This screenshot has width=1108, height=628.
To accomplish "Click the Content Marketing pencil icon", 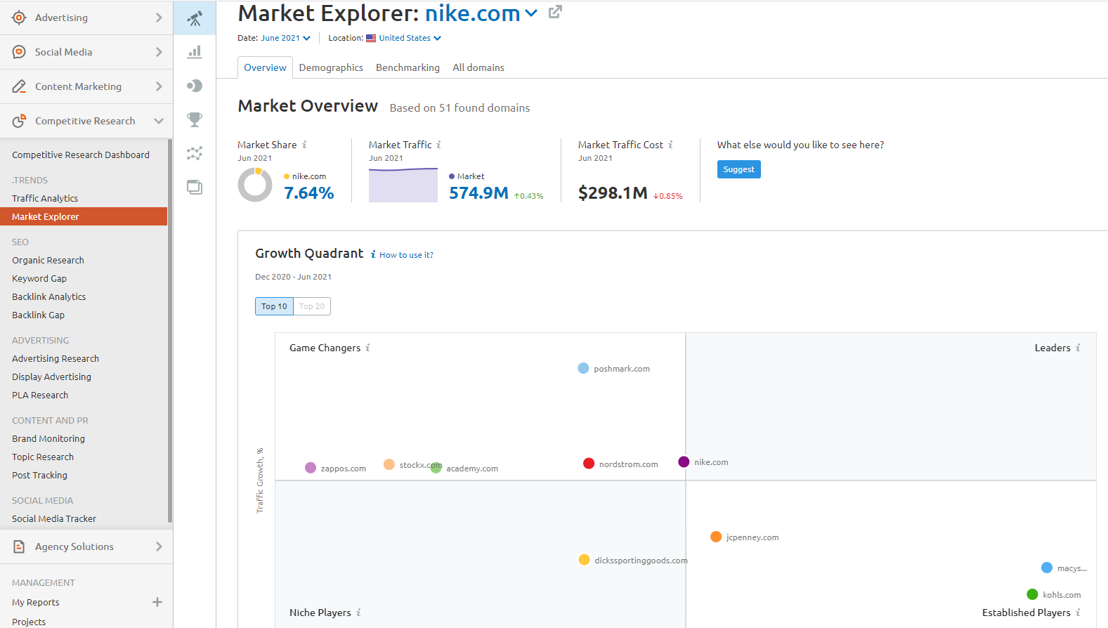I will (x=19, y=86).
